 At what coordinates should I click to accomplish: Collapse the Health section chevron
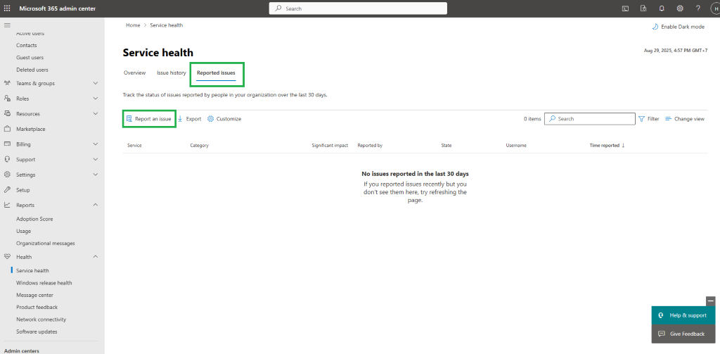coord(96,257)
